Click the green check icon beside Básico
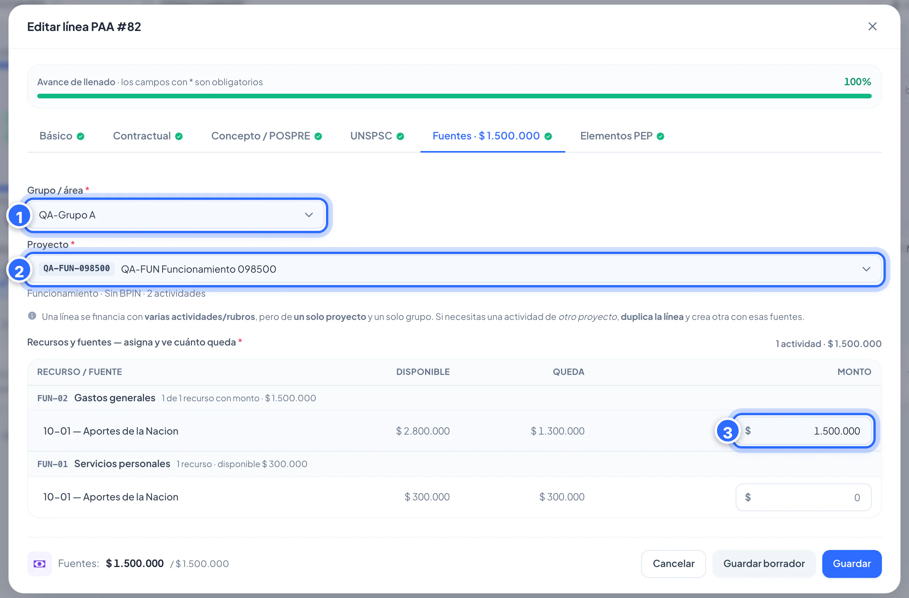The height and width of the screenshot is (598, 909). (81, 136)
